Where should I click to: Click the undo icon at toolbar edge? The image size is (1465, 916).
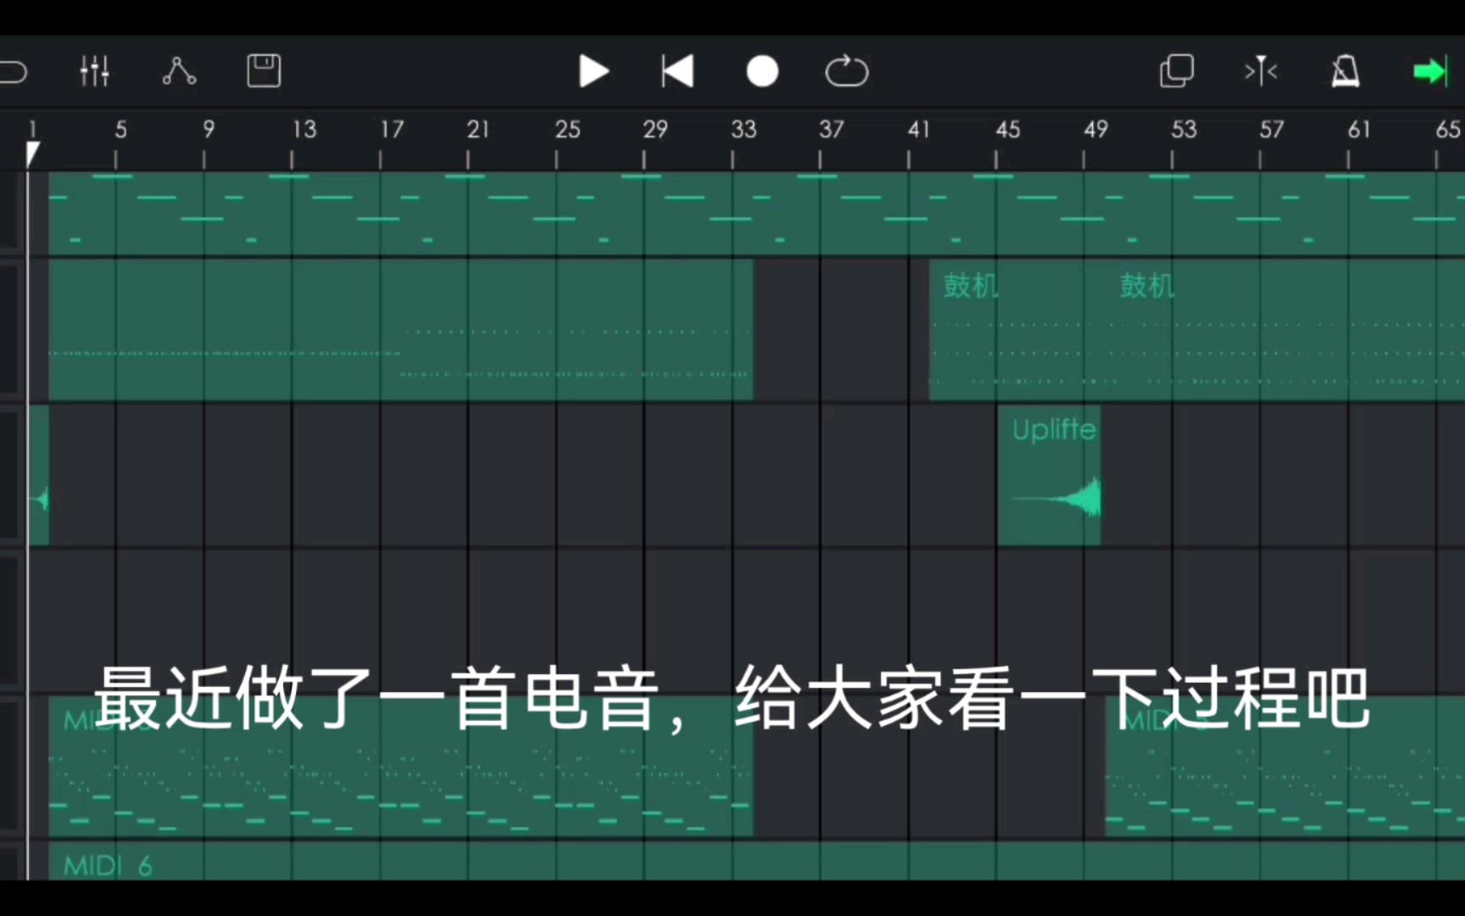[x=14, y=71]
